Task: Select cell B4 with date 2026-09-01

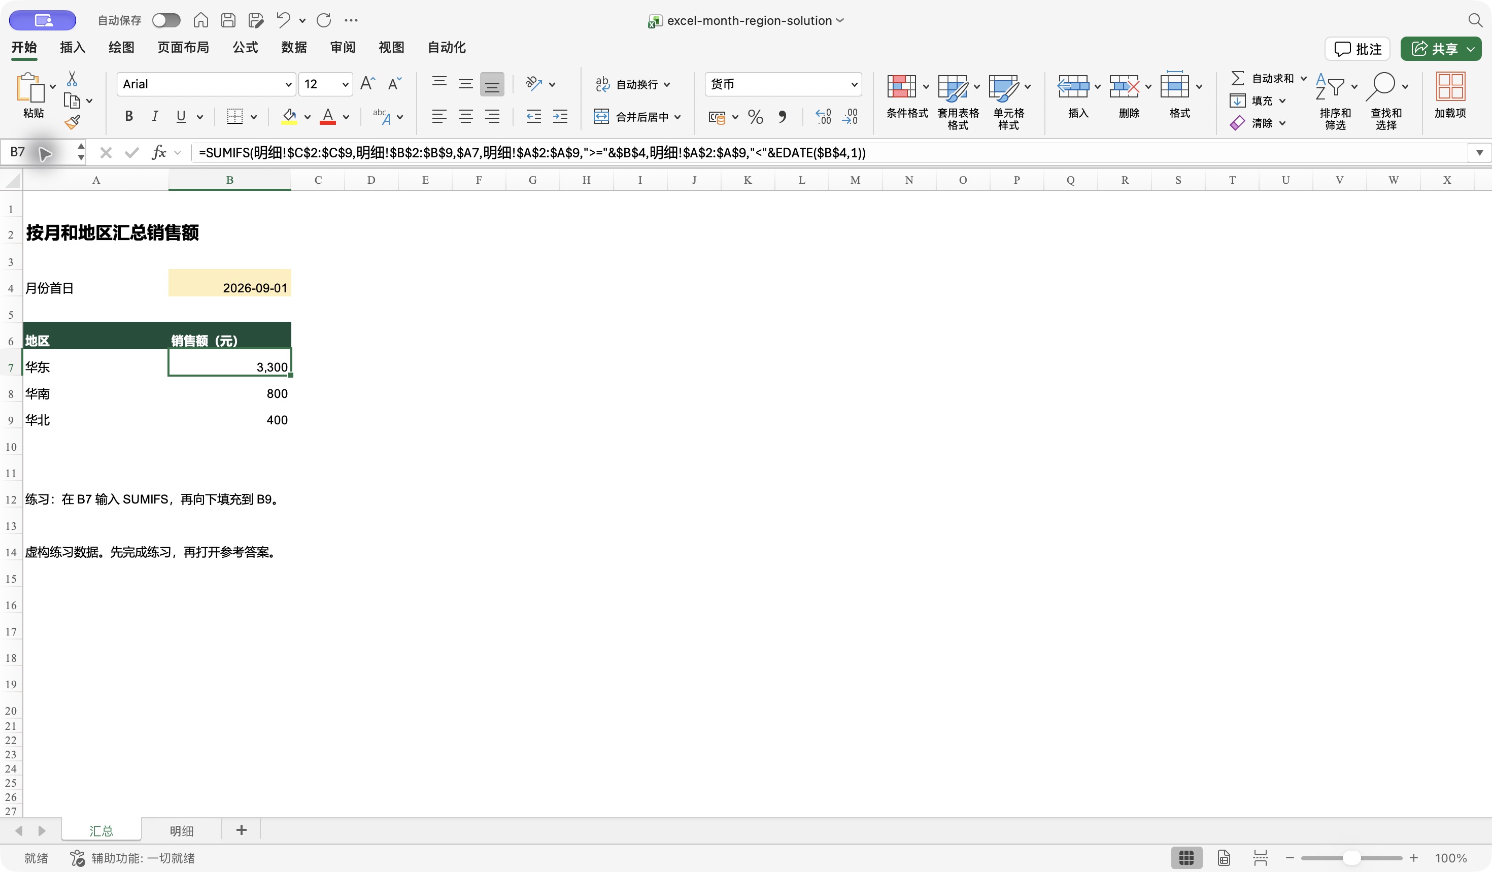Action: (230, 283)
